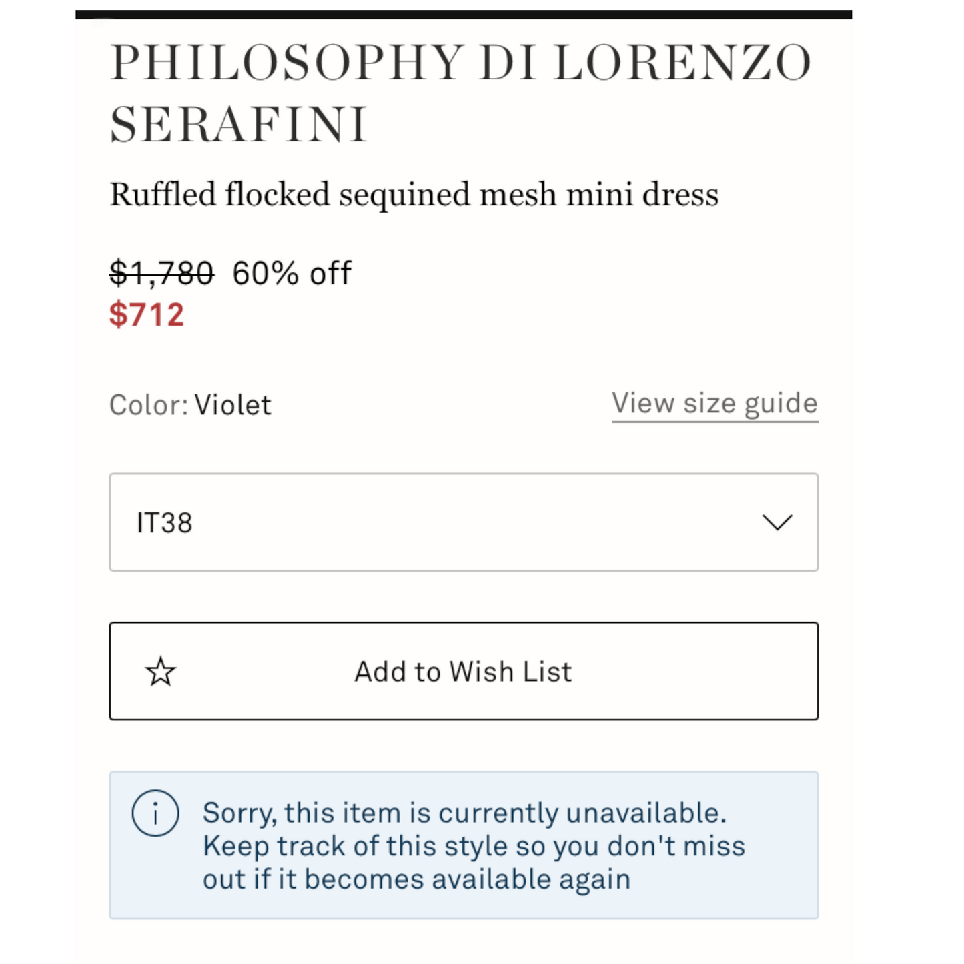Click the crossed-out $1,780 original price

(x=161, y=273)
